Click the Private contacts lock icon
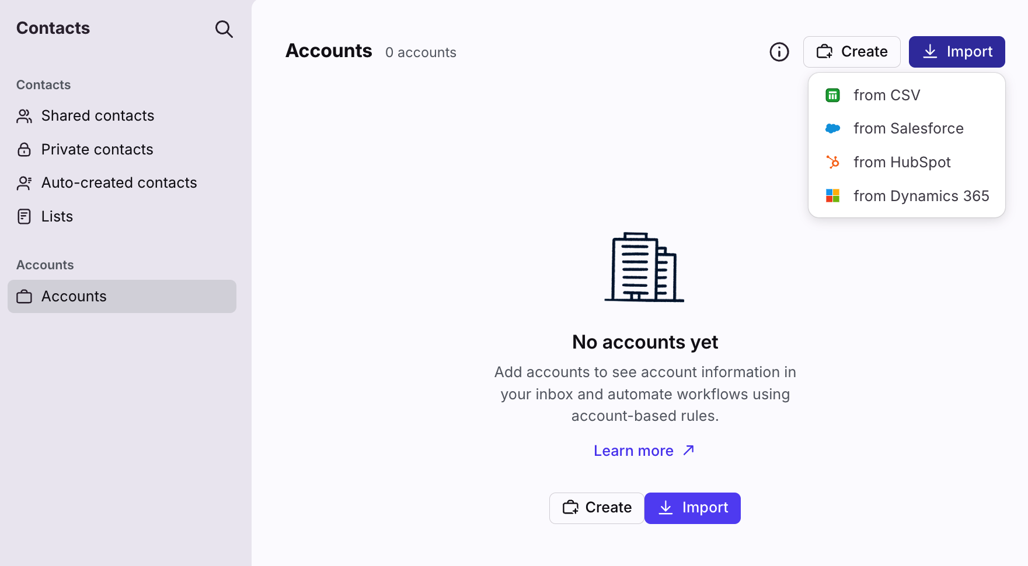The height and width of the screenshot is (566, 1028). 24,150
